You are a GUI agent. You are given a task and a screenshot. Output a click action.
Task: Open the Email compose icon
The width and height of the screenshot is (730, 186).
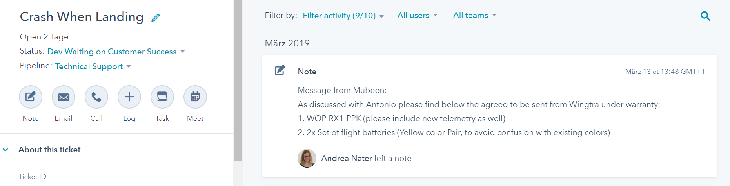pyautogui.click(x=64, y=97)
